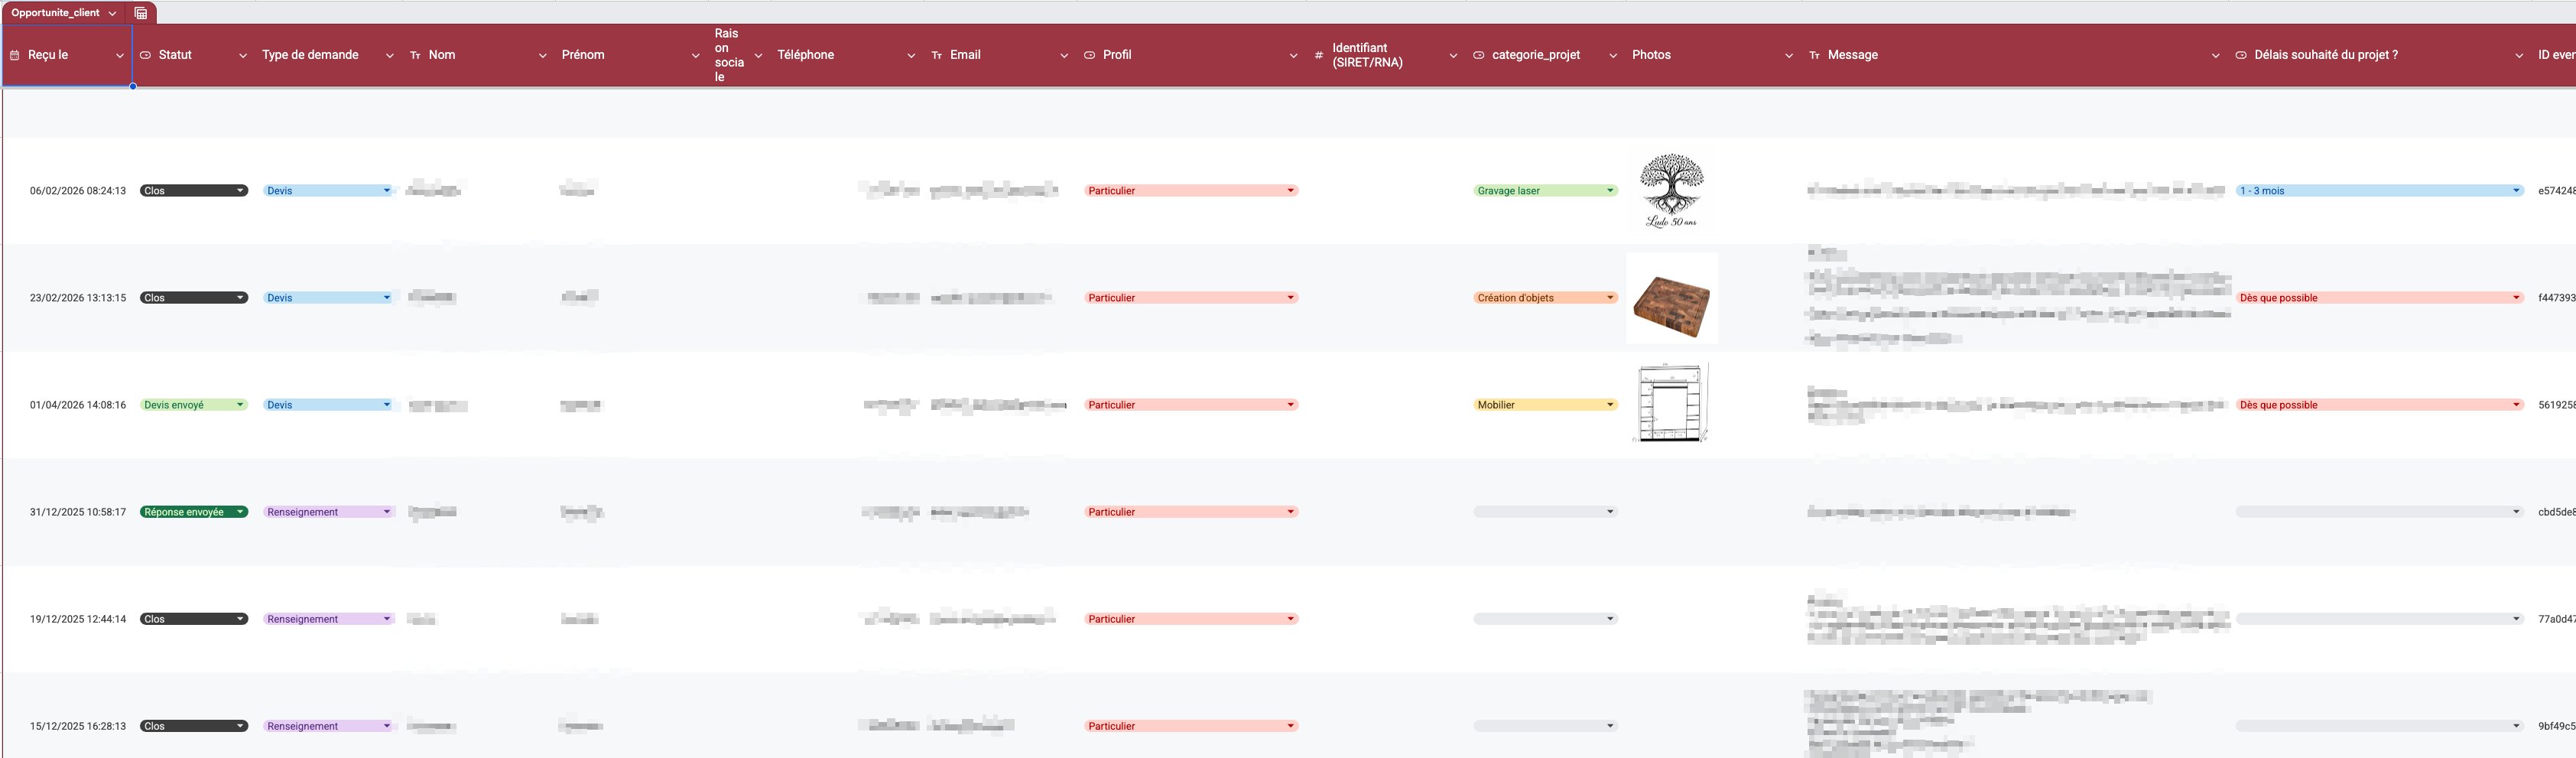Open the Dès que possible chip in 23/02/2026 row

click(2380, 298)
